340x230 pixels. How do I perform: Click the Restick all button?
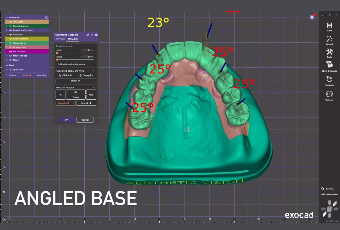(86, 103)
